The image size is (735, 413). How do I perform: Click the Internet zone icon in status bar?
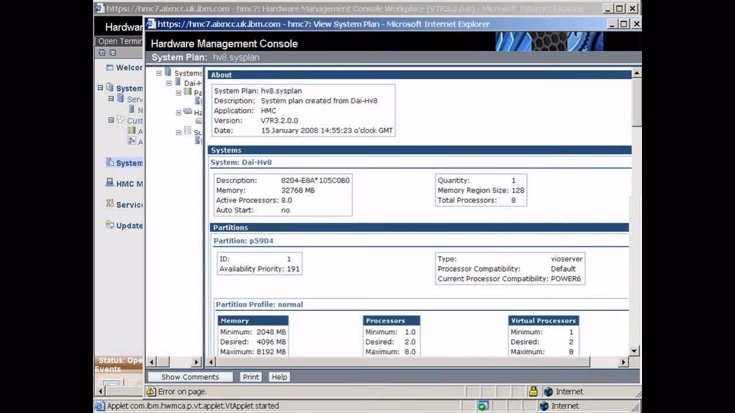pos(548,391)
